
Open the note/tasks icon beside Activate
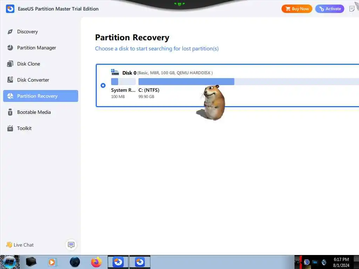pyautogui.click(x=352, y=9)
